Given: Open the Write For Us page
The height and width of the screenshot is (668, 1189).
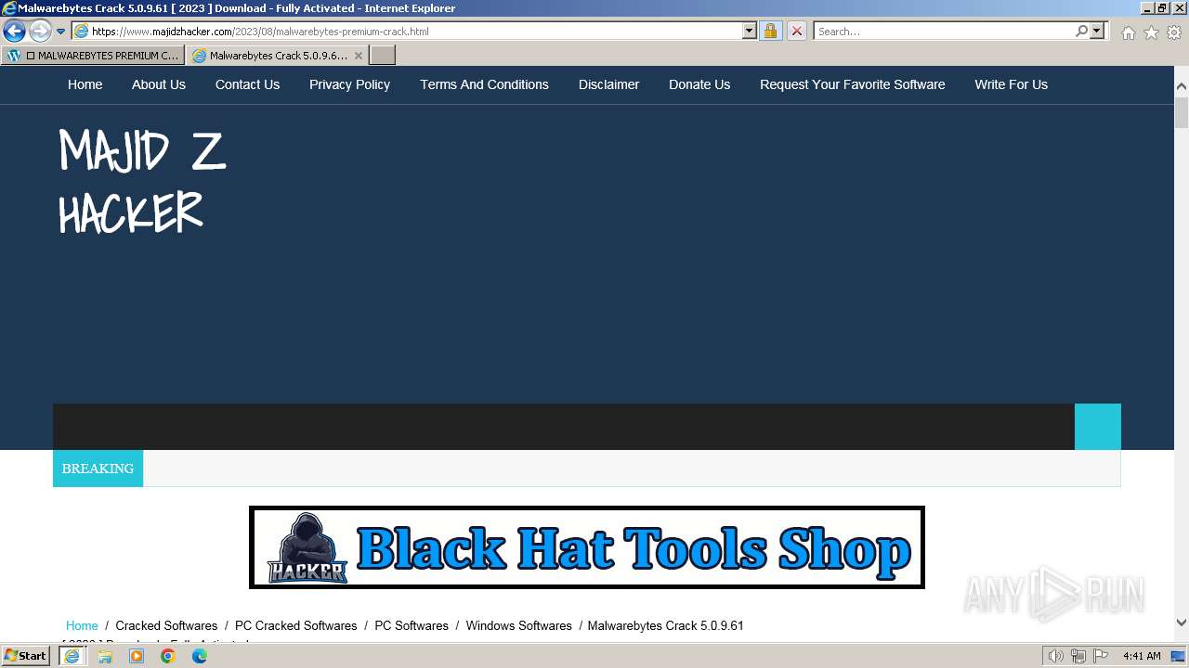Looking at the screenshot, I should pos(1011,84).
